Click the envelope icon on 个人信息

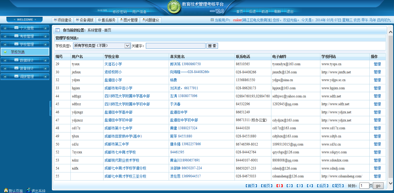pos(16,28)
